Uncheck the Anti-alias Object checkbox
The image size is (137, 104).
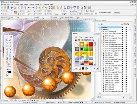(100, 12)
